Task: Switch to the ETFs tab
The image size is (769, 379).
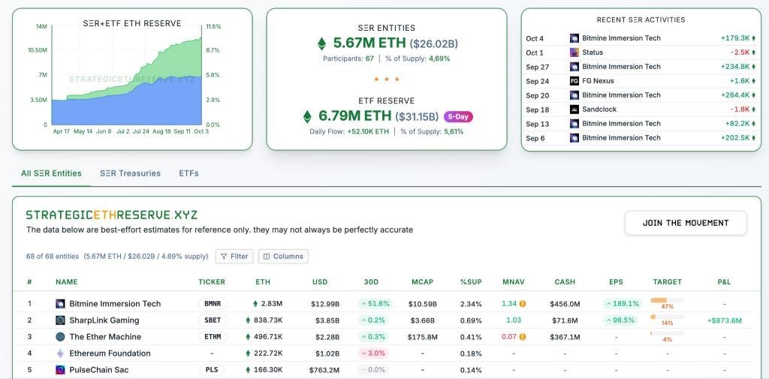Action: (x=188, y=173)
